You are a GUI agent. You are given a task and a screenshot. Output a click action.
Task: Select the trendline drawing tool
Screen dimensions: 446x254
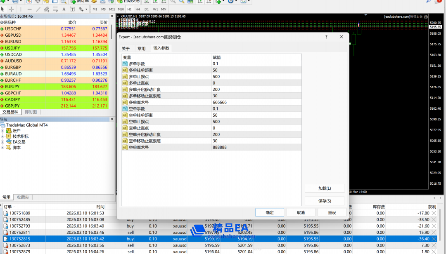point(38,9)
